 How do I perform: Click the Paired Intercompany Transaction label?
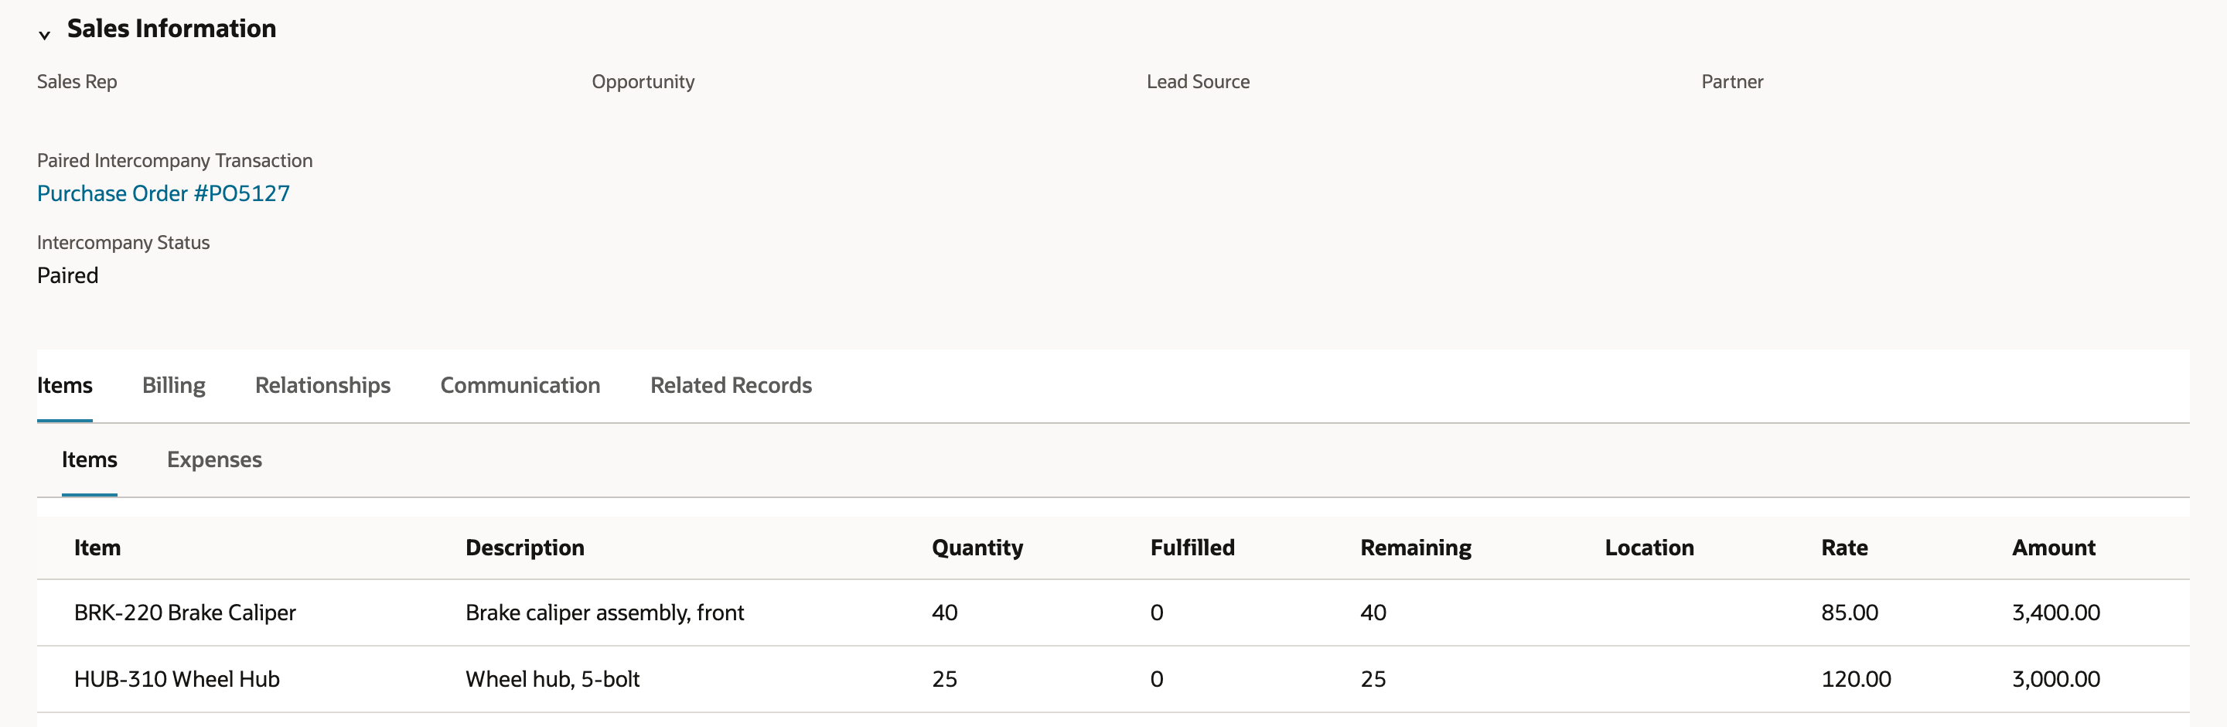point(175,161)
